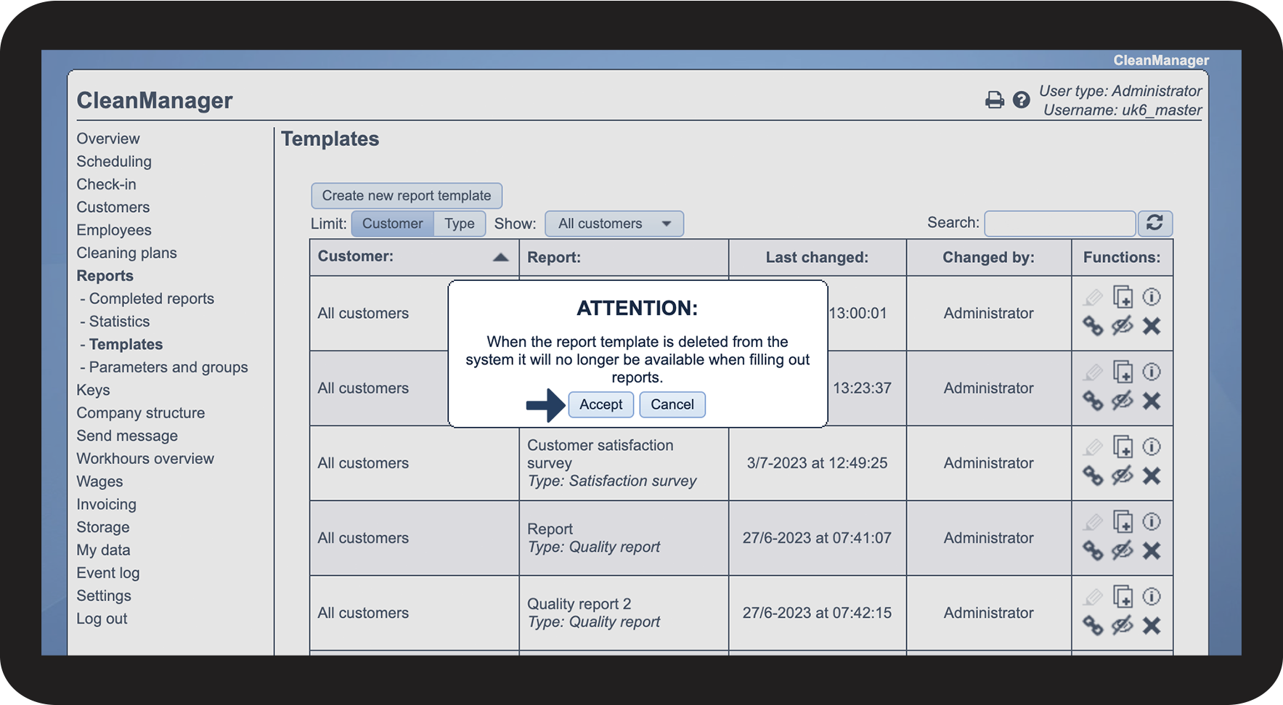
Task: Open Company structure in the sidebar
Action: (x=141, y=413)
